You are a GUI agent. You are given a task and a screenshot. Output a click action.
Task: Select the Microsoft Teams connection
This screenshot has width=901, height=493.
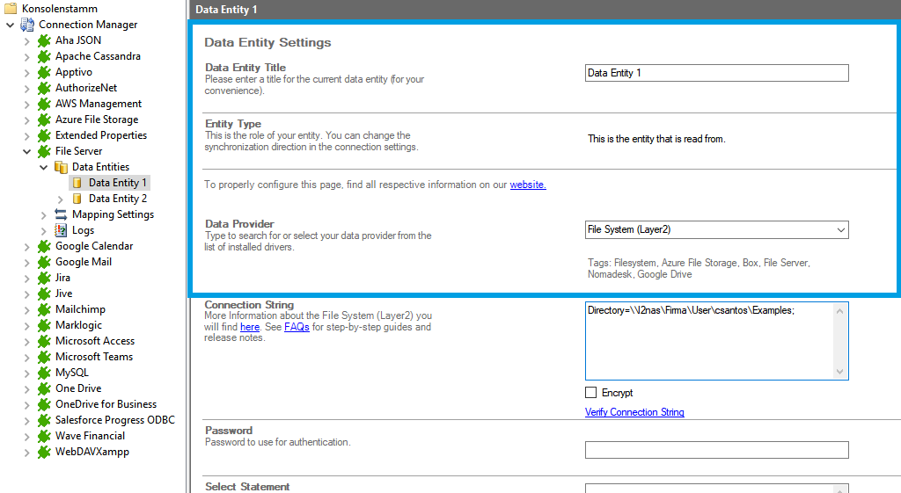click(93, 357)
